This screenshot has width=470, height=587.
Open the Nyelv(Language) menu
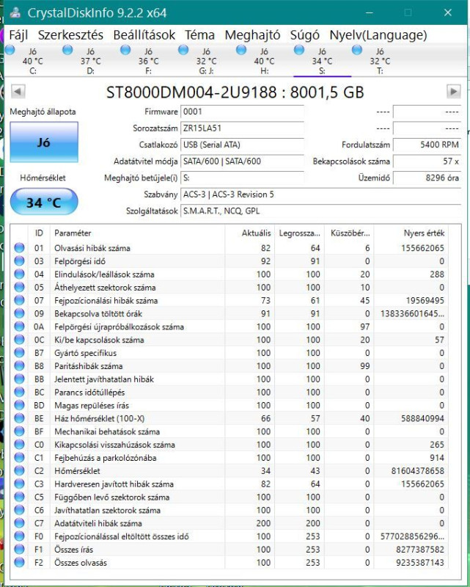378,35
